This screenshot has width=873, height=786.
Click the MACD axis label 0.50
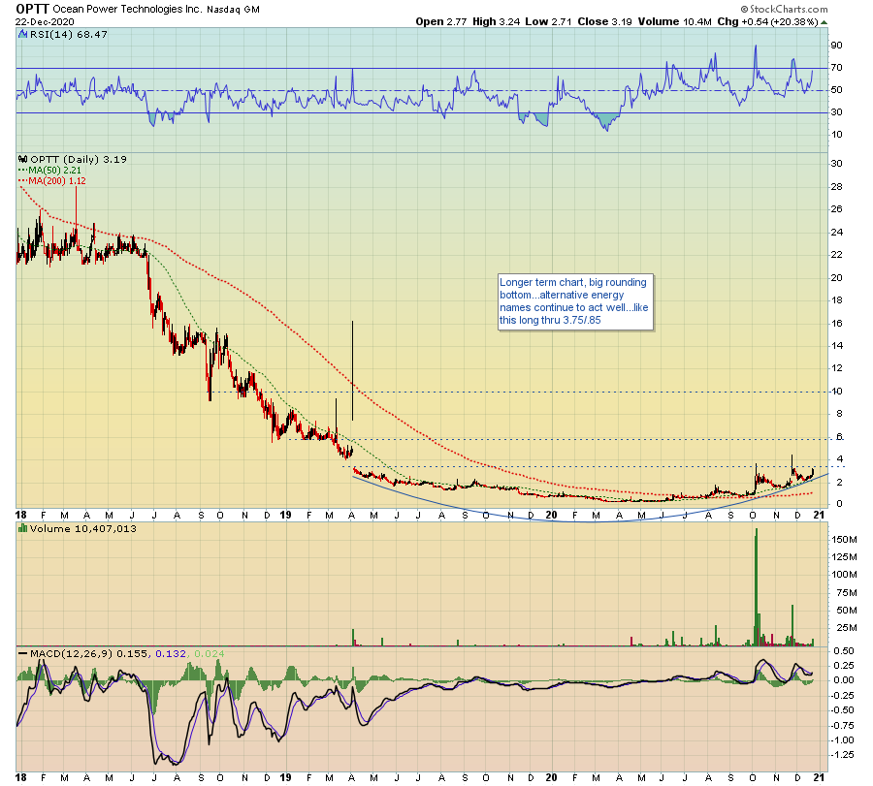[x=844, y=651]
